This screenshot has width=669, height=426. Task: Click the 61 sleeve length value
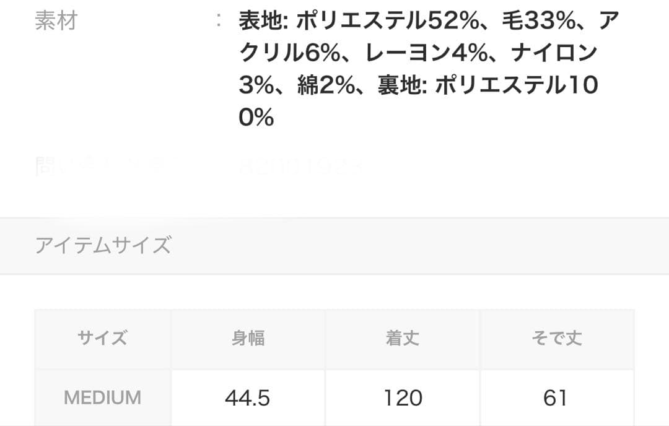(x=555, y=398)
